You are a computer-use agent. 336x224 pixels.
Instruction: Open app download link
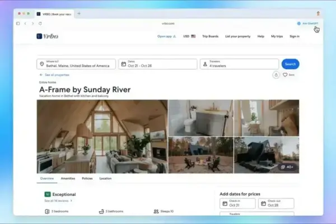coord(166,36)
